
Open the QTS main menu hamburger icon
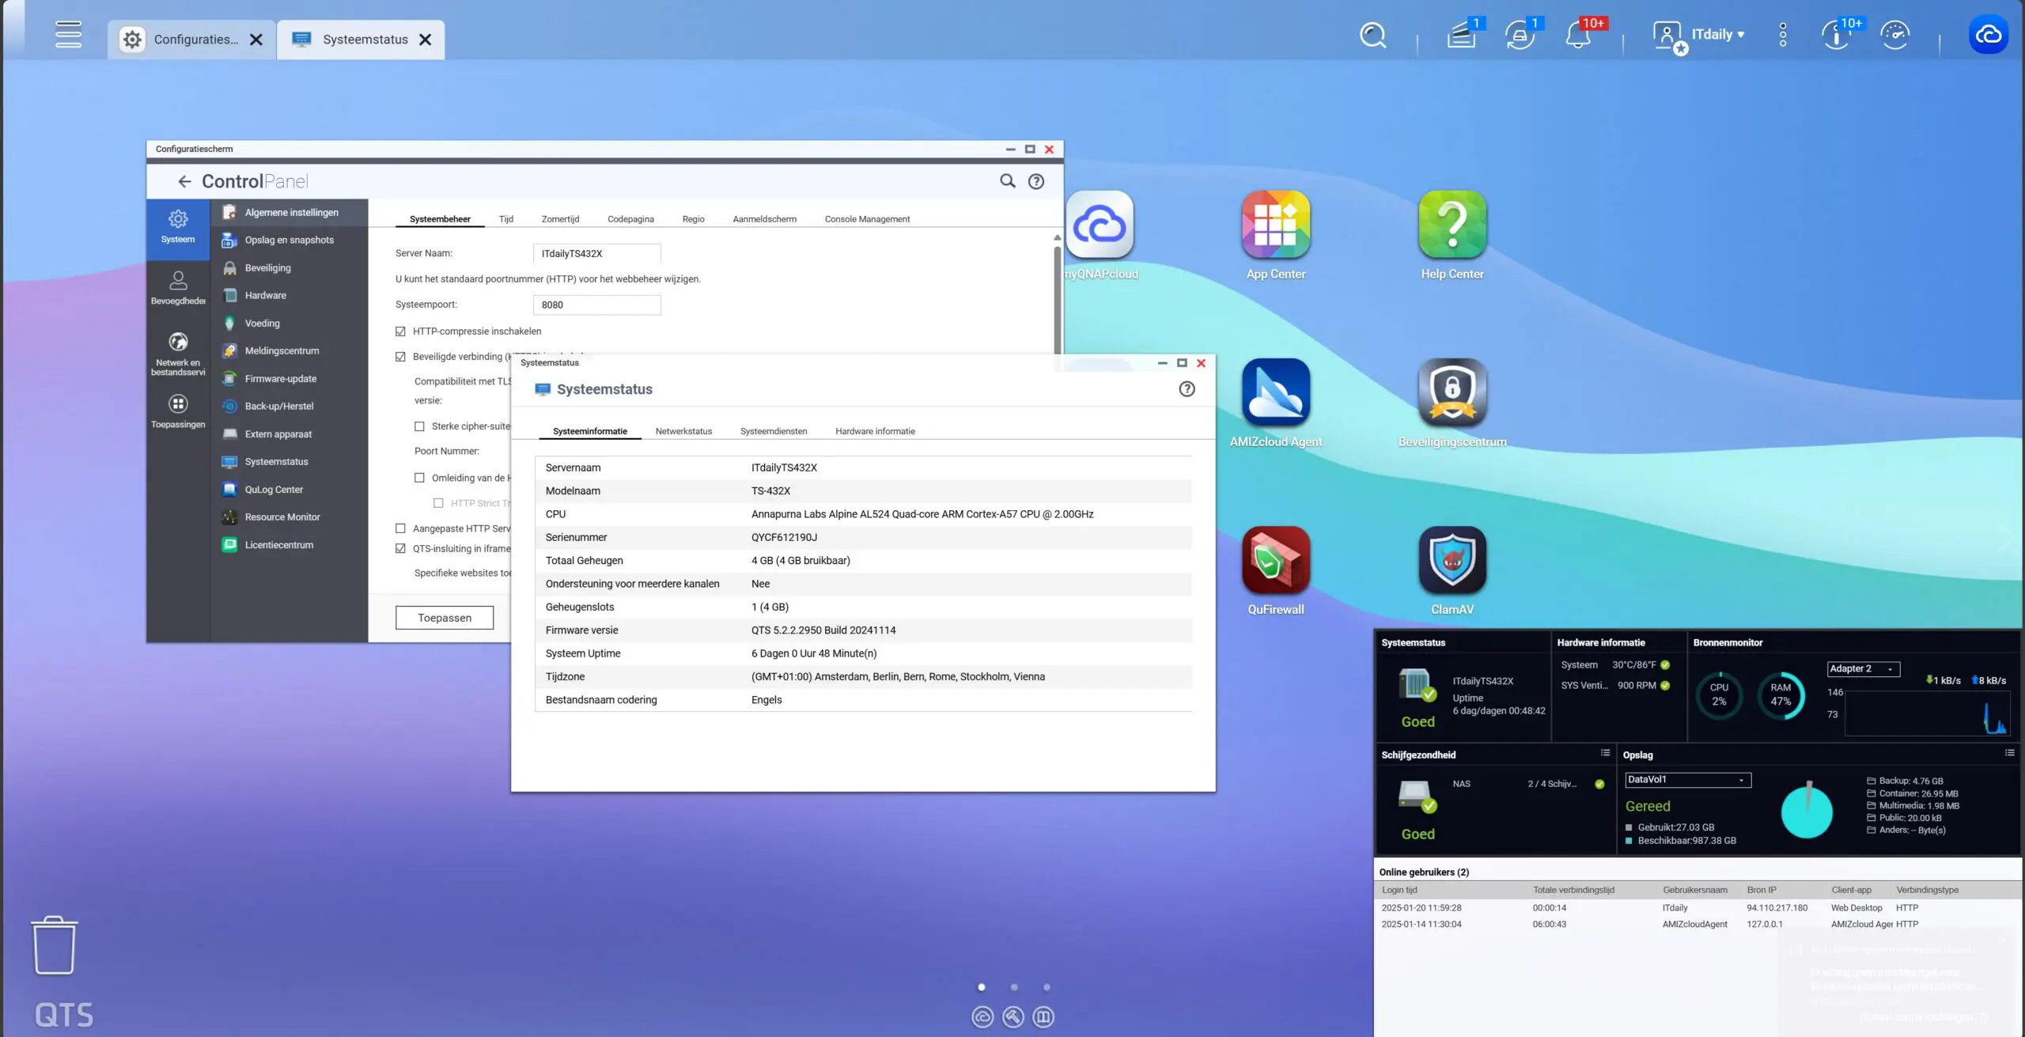click(68, 34)
